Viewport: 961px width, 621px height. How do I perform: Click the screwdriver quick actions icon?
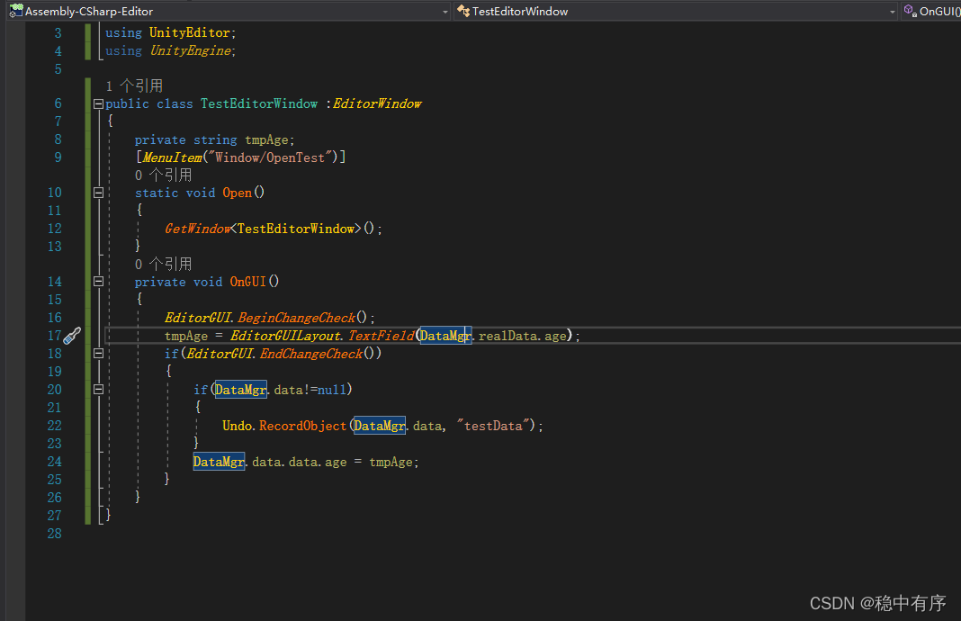click(72, 336)
